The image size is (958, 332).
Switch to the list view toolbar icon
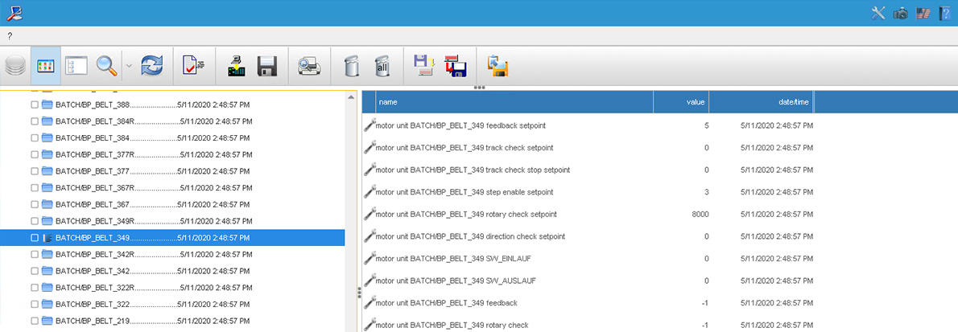77,65
